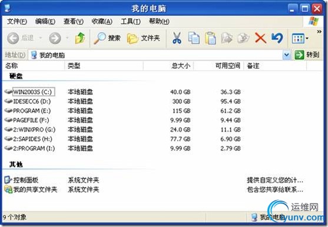Screen dimensions: 328x227
Task: Select IDESECC6 (D:) drive
Action: click(32, 102)
